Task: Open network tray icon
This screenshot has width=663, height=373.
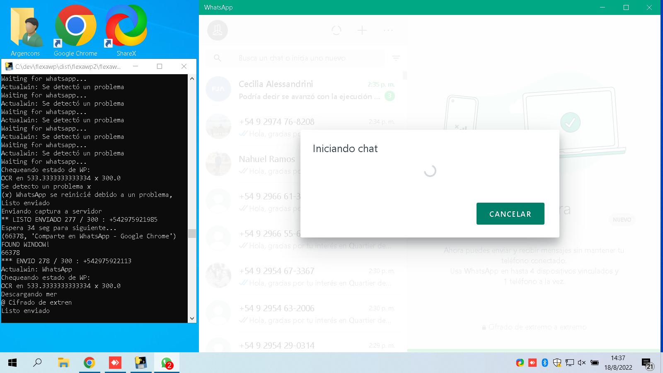Action: [x=570, y=363]
